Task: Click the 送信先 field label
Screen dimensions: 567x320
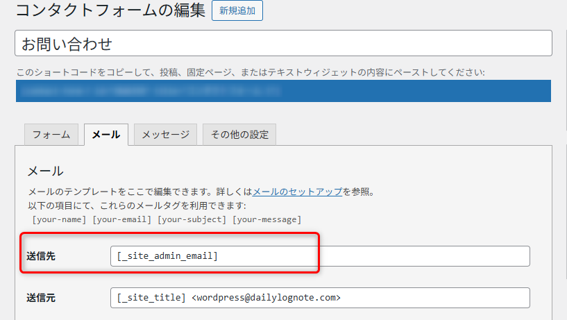Action: pos(41,256)
